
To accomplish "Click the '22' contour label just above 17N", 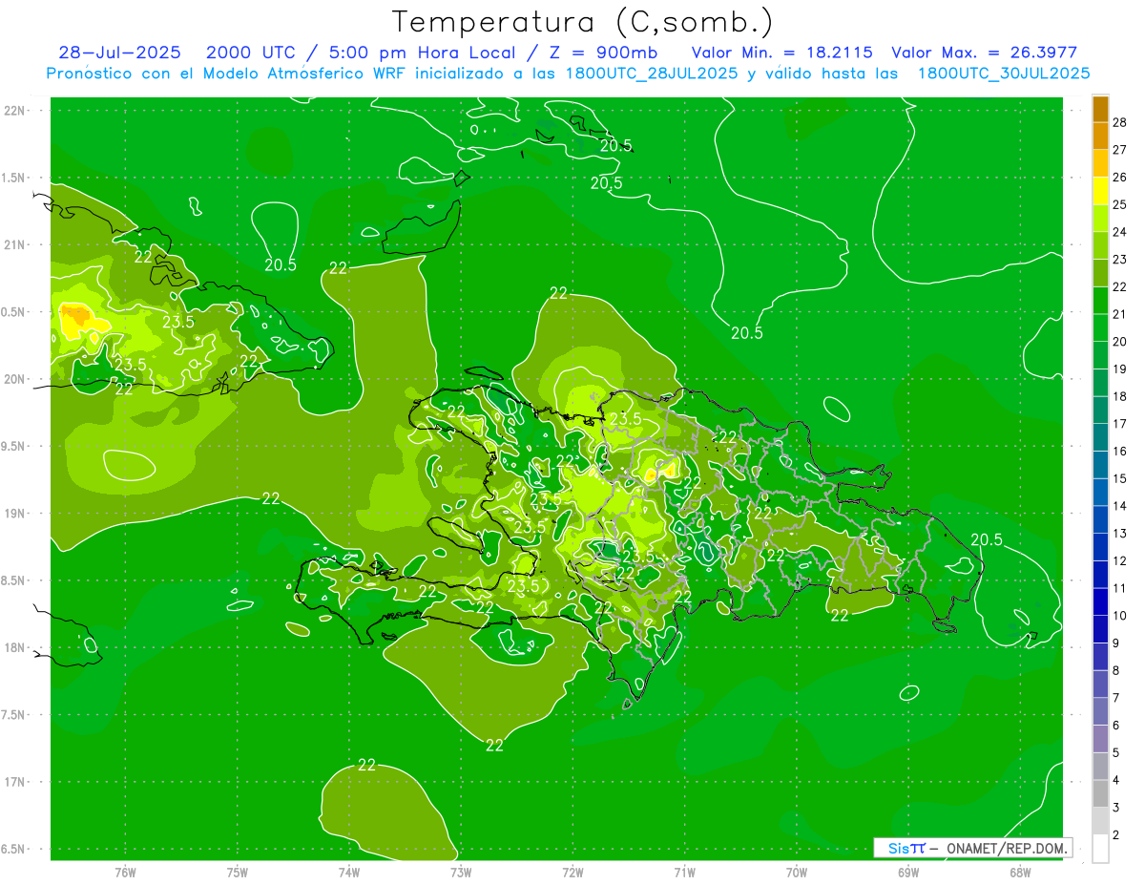I will coord(366,765).
